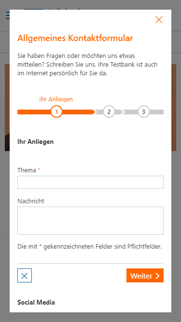This screenshot has width=181, height=322.
Task: Click inside the Nachricht text area
Action: (x=91, y=221)
